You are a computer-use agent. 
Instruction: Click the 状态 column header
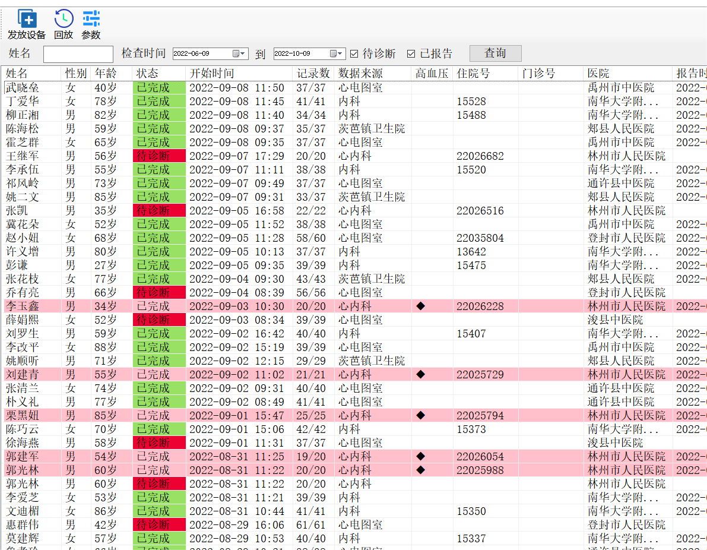point(147,74)
